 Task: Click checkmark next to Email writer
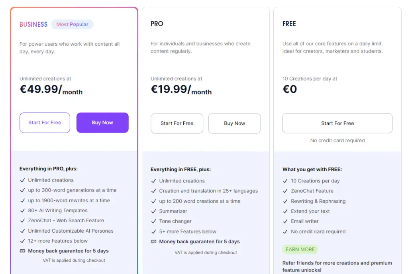pos(285,221)
